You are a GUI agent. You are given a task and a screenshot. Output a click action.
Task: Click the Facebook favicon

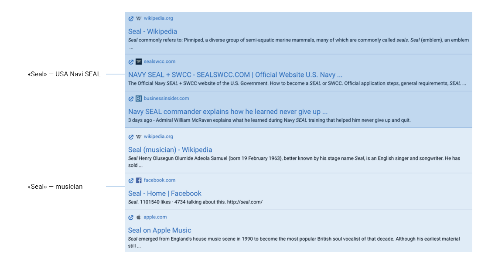tap(139, 180)
